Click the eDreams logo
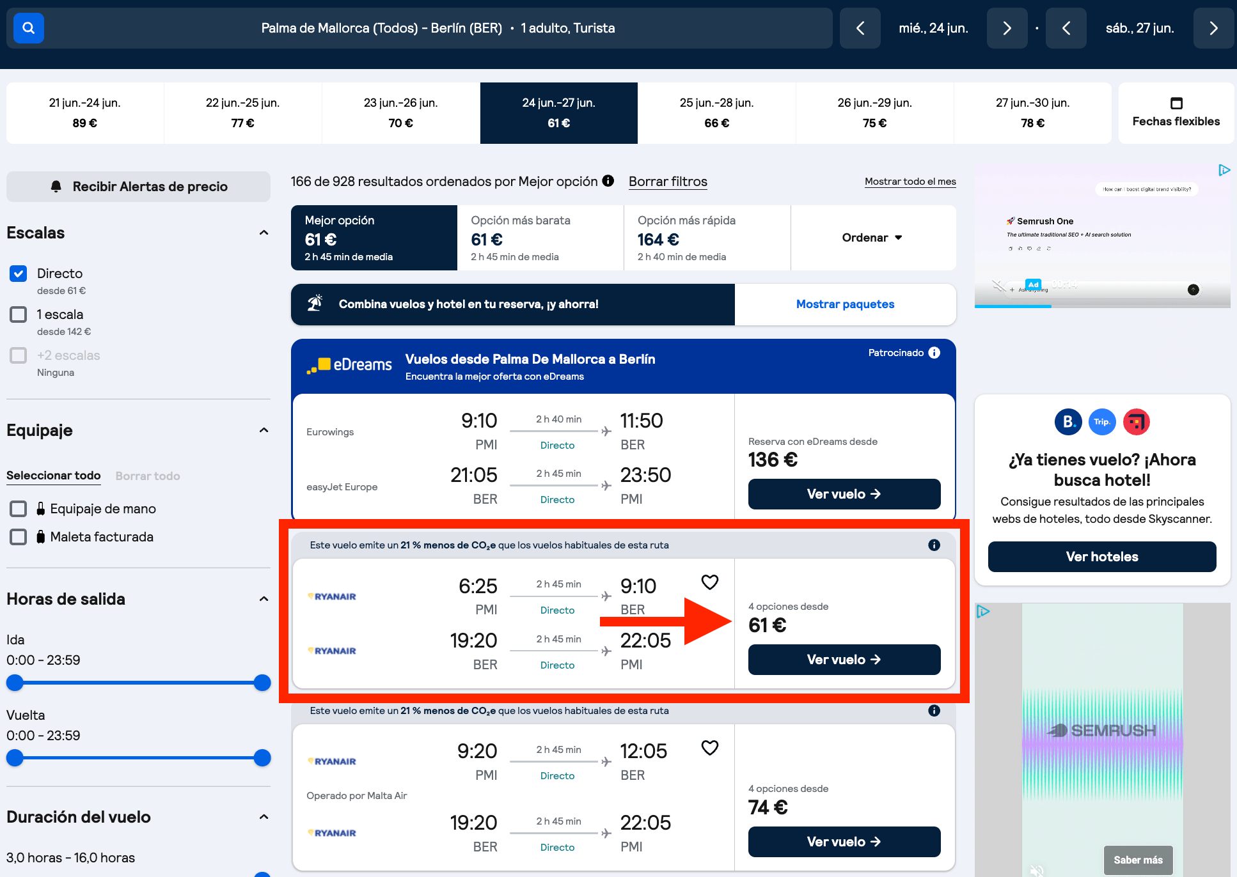The height and width of the screenshot is (877, 1237). [349, 365]
